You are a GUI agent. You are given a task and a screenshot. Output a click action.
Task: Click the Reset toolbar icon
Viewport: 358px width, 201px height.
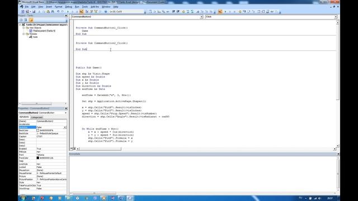click(x=77, y=11)
